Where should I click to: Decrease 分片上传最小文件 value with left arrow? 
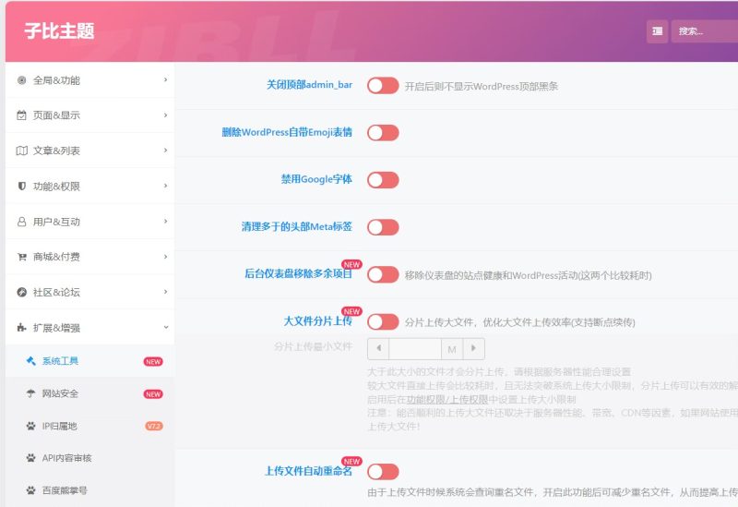click(x=378, y=349)
